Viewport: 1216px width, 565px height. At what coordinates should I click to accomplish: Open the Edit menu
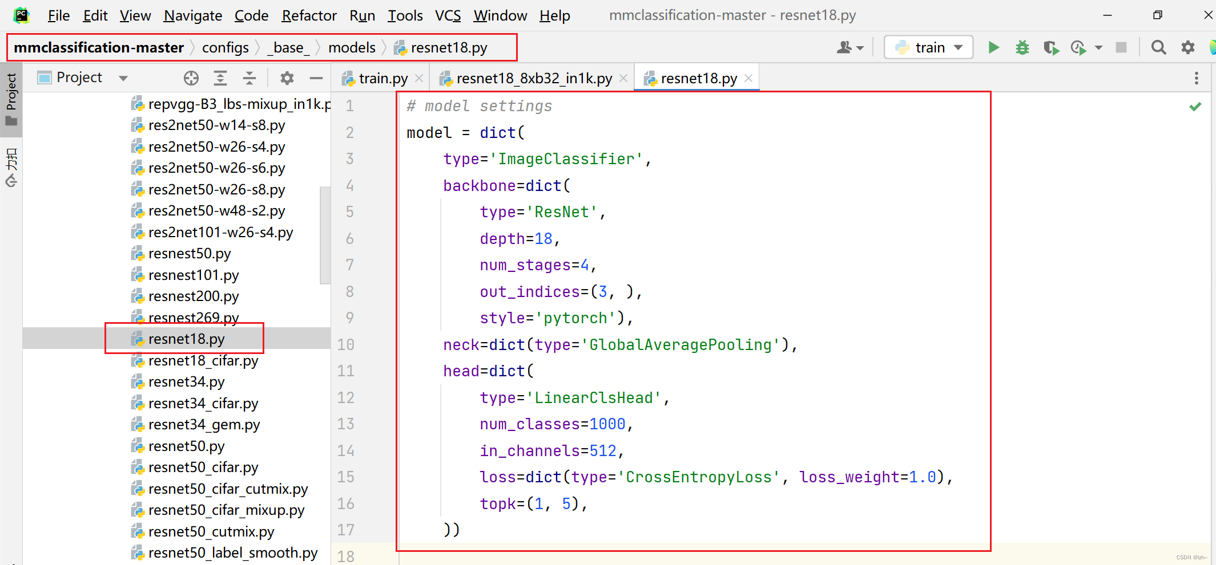click(x=95, y=15)
